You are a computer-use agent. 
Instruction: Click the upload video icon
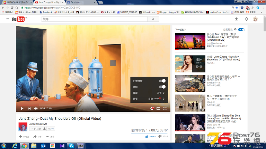coord(236,19)
